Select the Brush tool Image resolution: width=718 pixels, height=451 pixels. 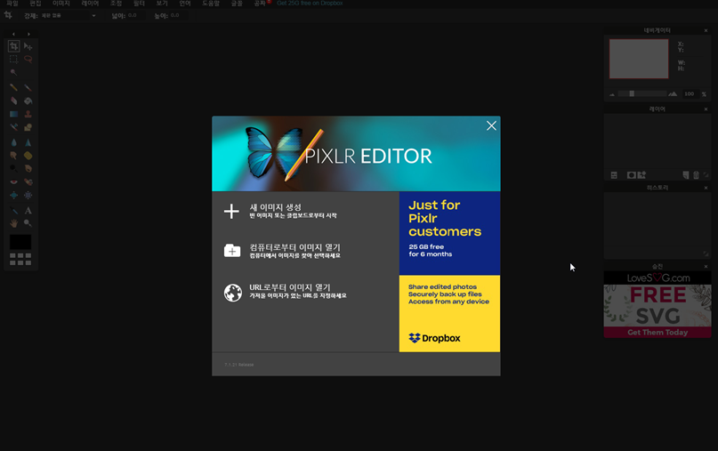point(28,87)
